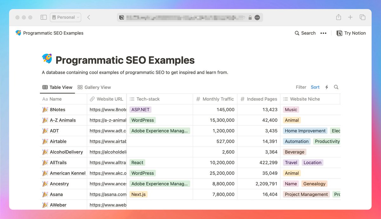Open the Personal profile dropdown

pyautogui.click(x=65, y=17)
